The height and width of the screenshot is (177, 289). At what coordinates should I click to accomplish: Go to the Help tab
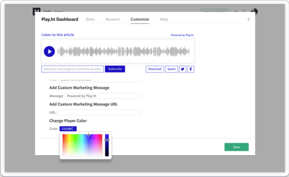click(x=164, y=19)
